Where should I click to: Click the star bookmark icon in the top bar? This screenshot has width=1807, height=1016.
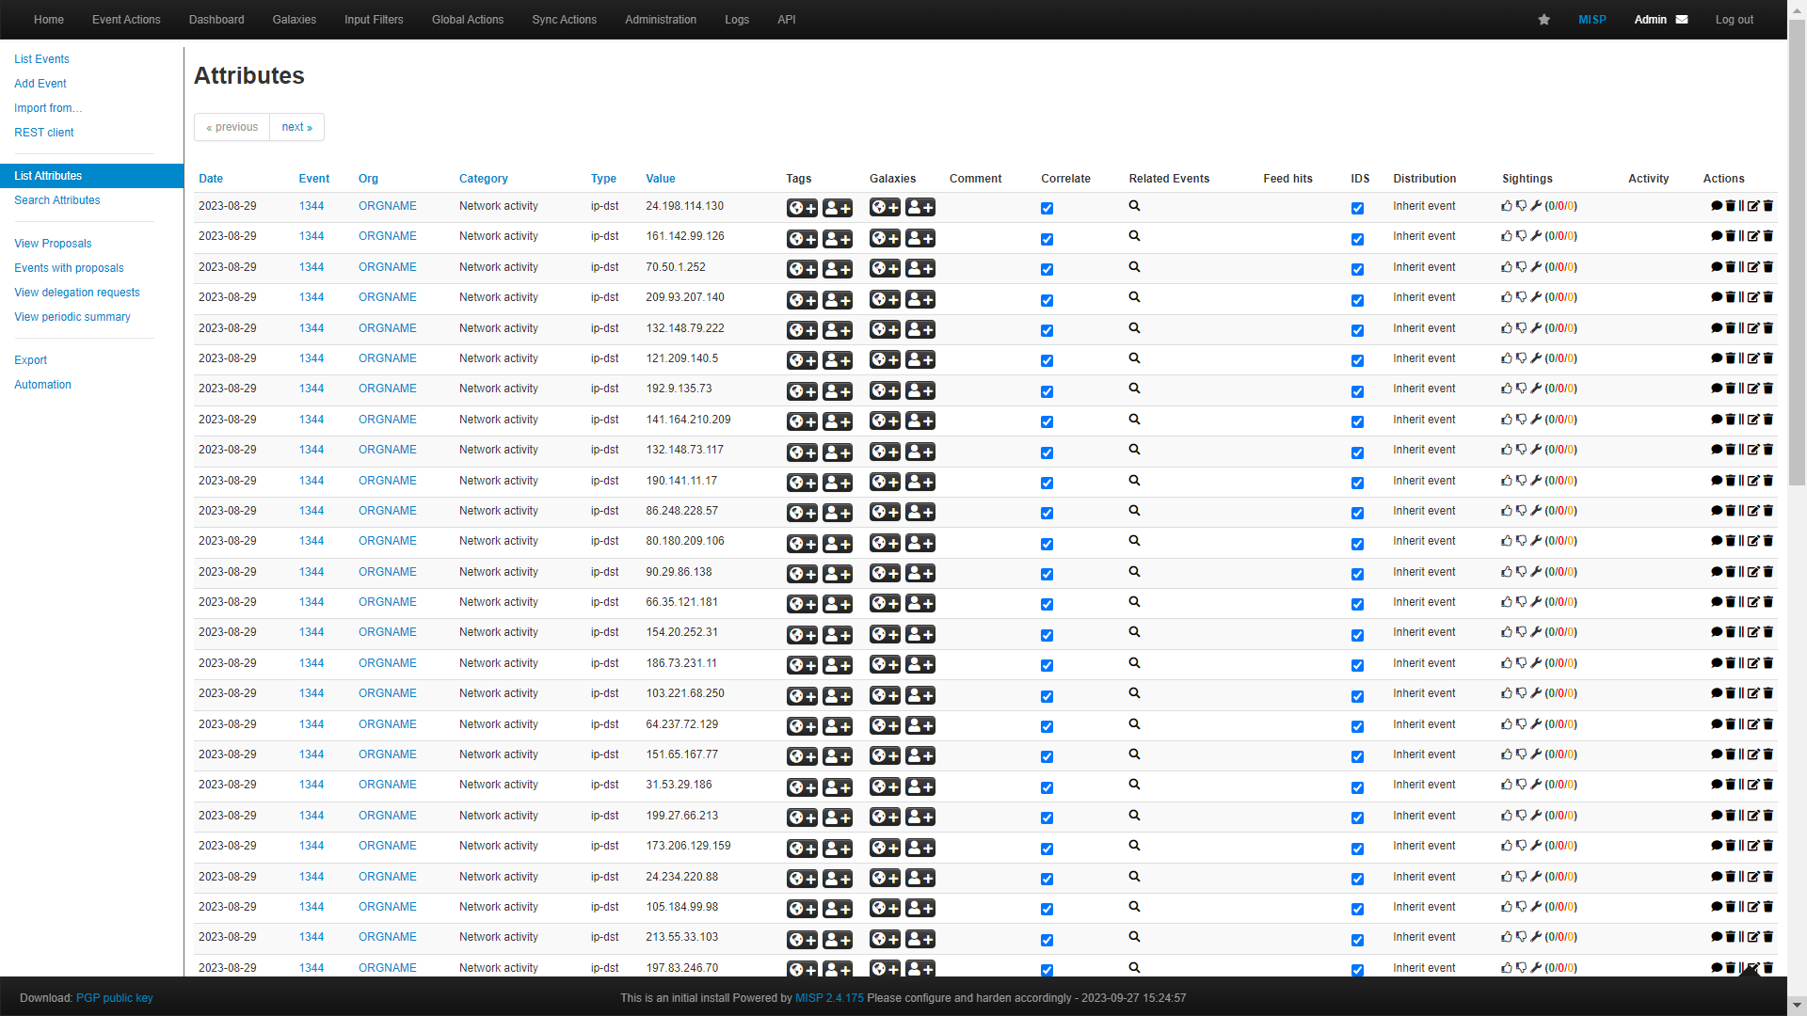(1543, 20)
